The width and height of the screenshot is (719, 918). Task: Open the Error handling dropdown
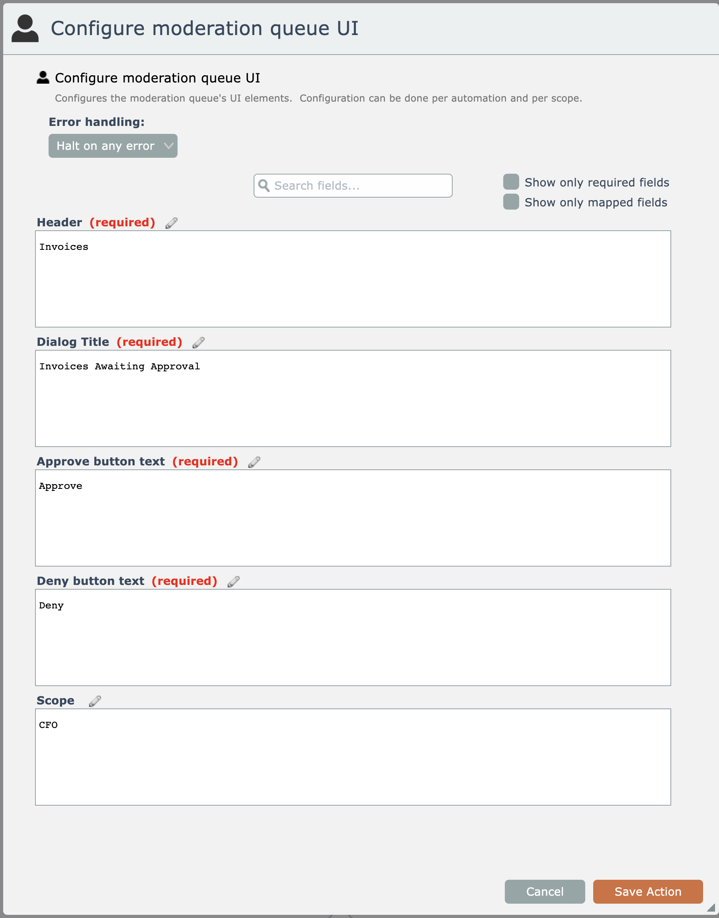[113, 146]
